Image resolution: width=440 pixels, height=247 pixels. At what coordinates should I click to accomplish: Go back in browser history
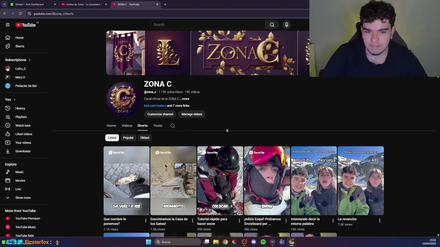[x=5, y=14]
